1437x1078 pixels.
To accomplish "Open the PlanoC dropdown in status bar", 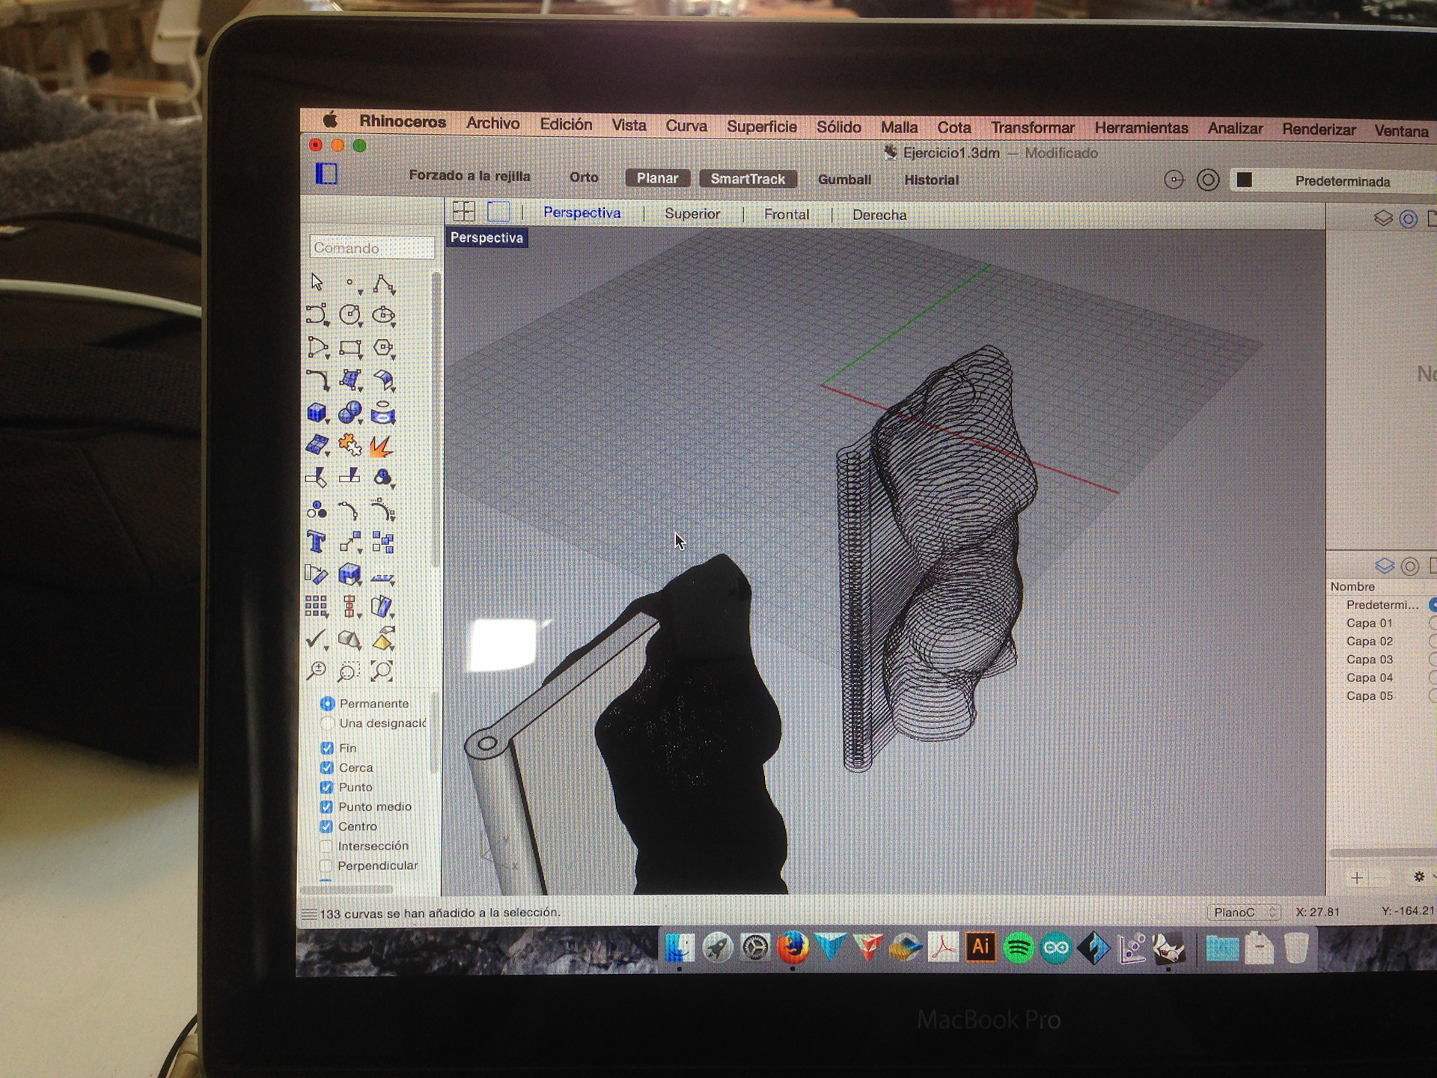I will (x=1242, y=912).
